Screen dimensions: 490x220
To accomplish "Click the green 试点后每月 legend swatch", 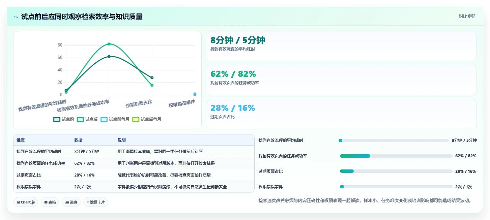I will (x=136, y=119).
